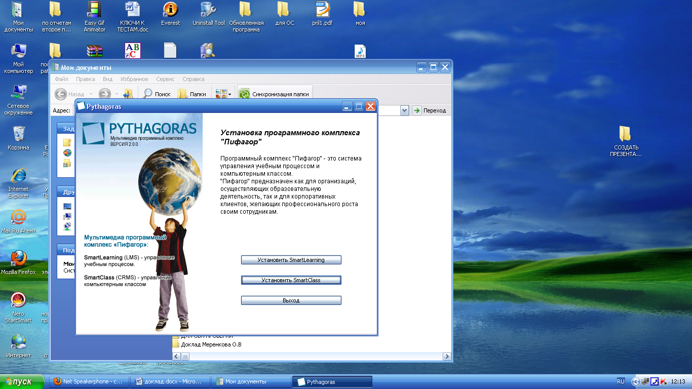
Task: Click Internet Explorer desktop icon
Action: [18, 183]
